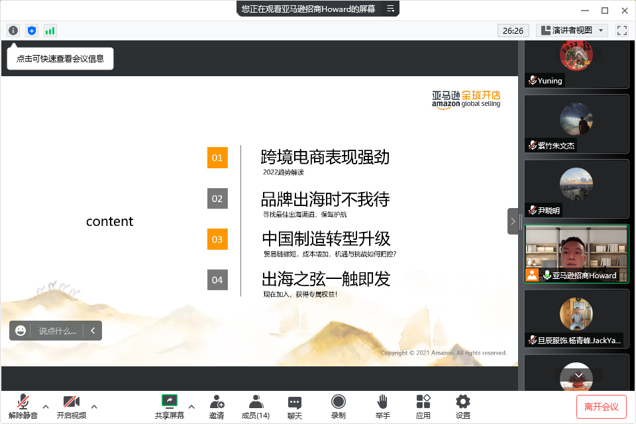Toggle 举手 raise hand
This screenshot has width=636, height=424.
pos(382,406)
